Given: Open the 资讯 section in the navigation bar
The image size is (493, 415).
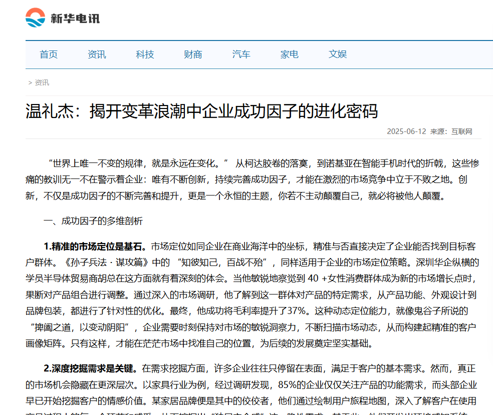Looking at the screenshot, I should [x=97, y=54].
